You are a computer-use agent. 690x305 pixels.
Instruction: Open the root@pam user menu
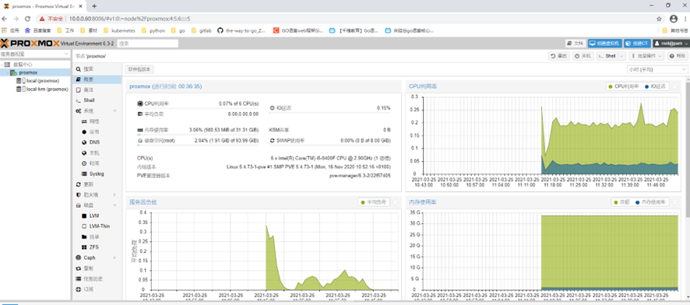671,44
